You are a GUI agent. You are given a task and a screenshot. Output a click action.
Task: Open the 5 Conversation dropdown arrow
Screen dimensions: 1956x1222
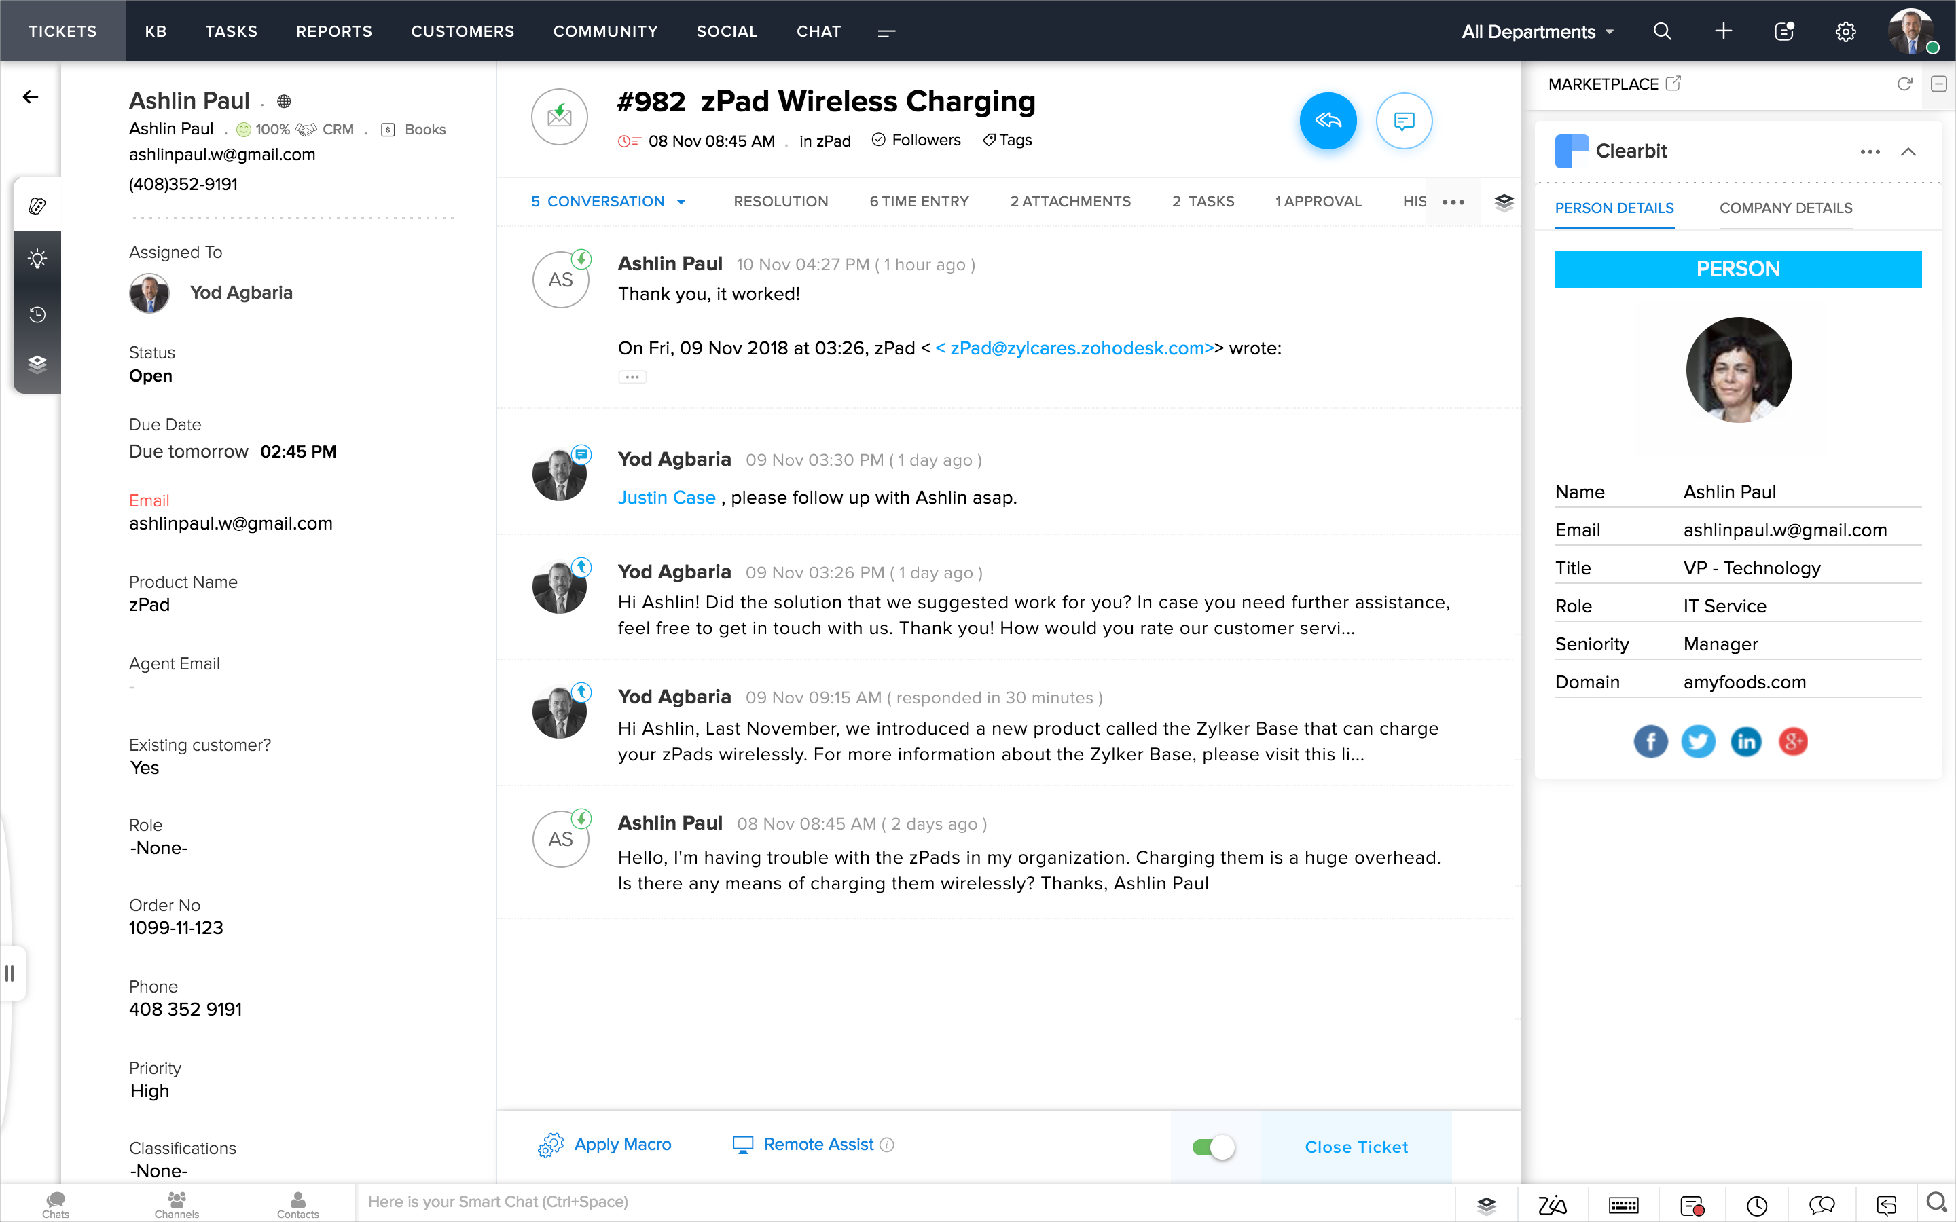point(681,202)
